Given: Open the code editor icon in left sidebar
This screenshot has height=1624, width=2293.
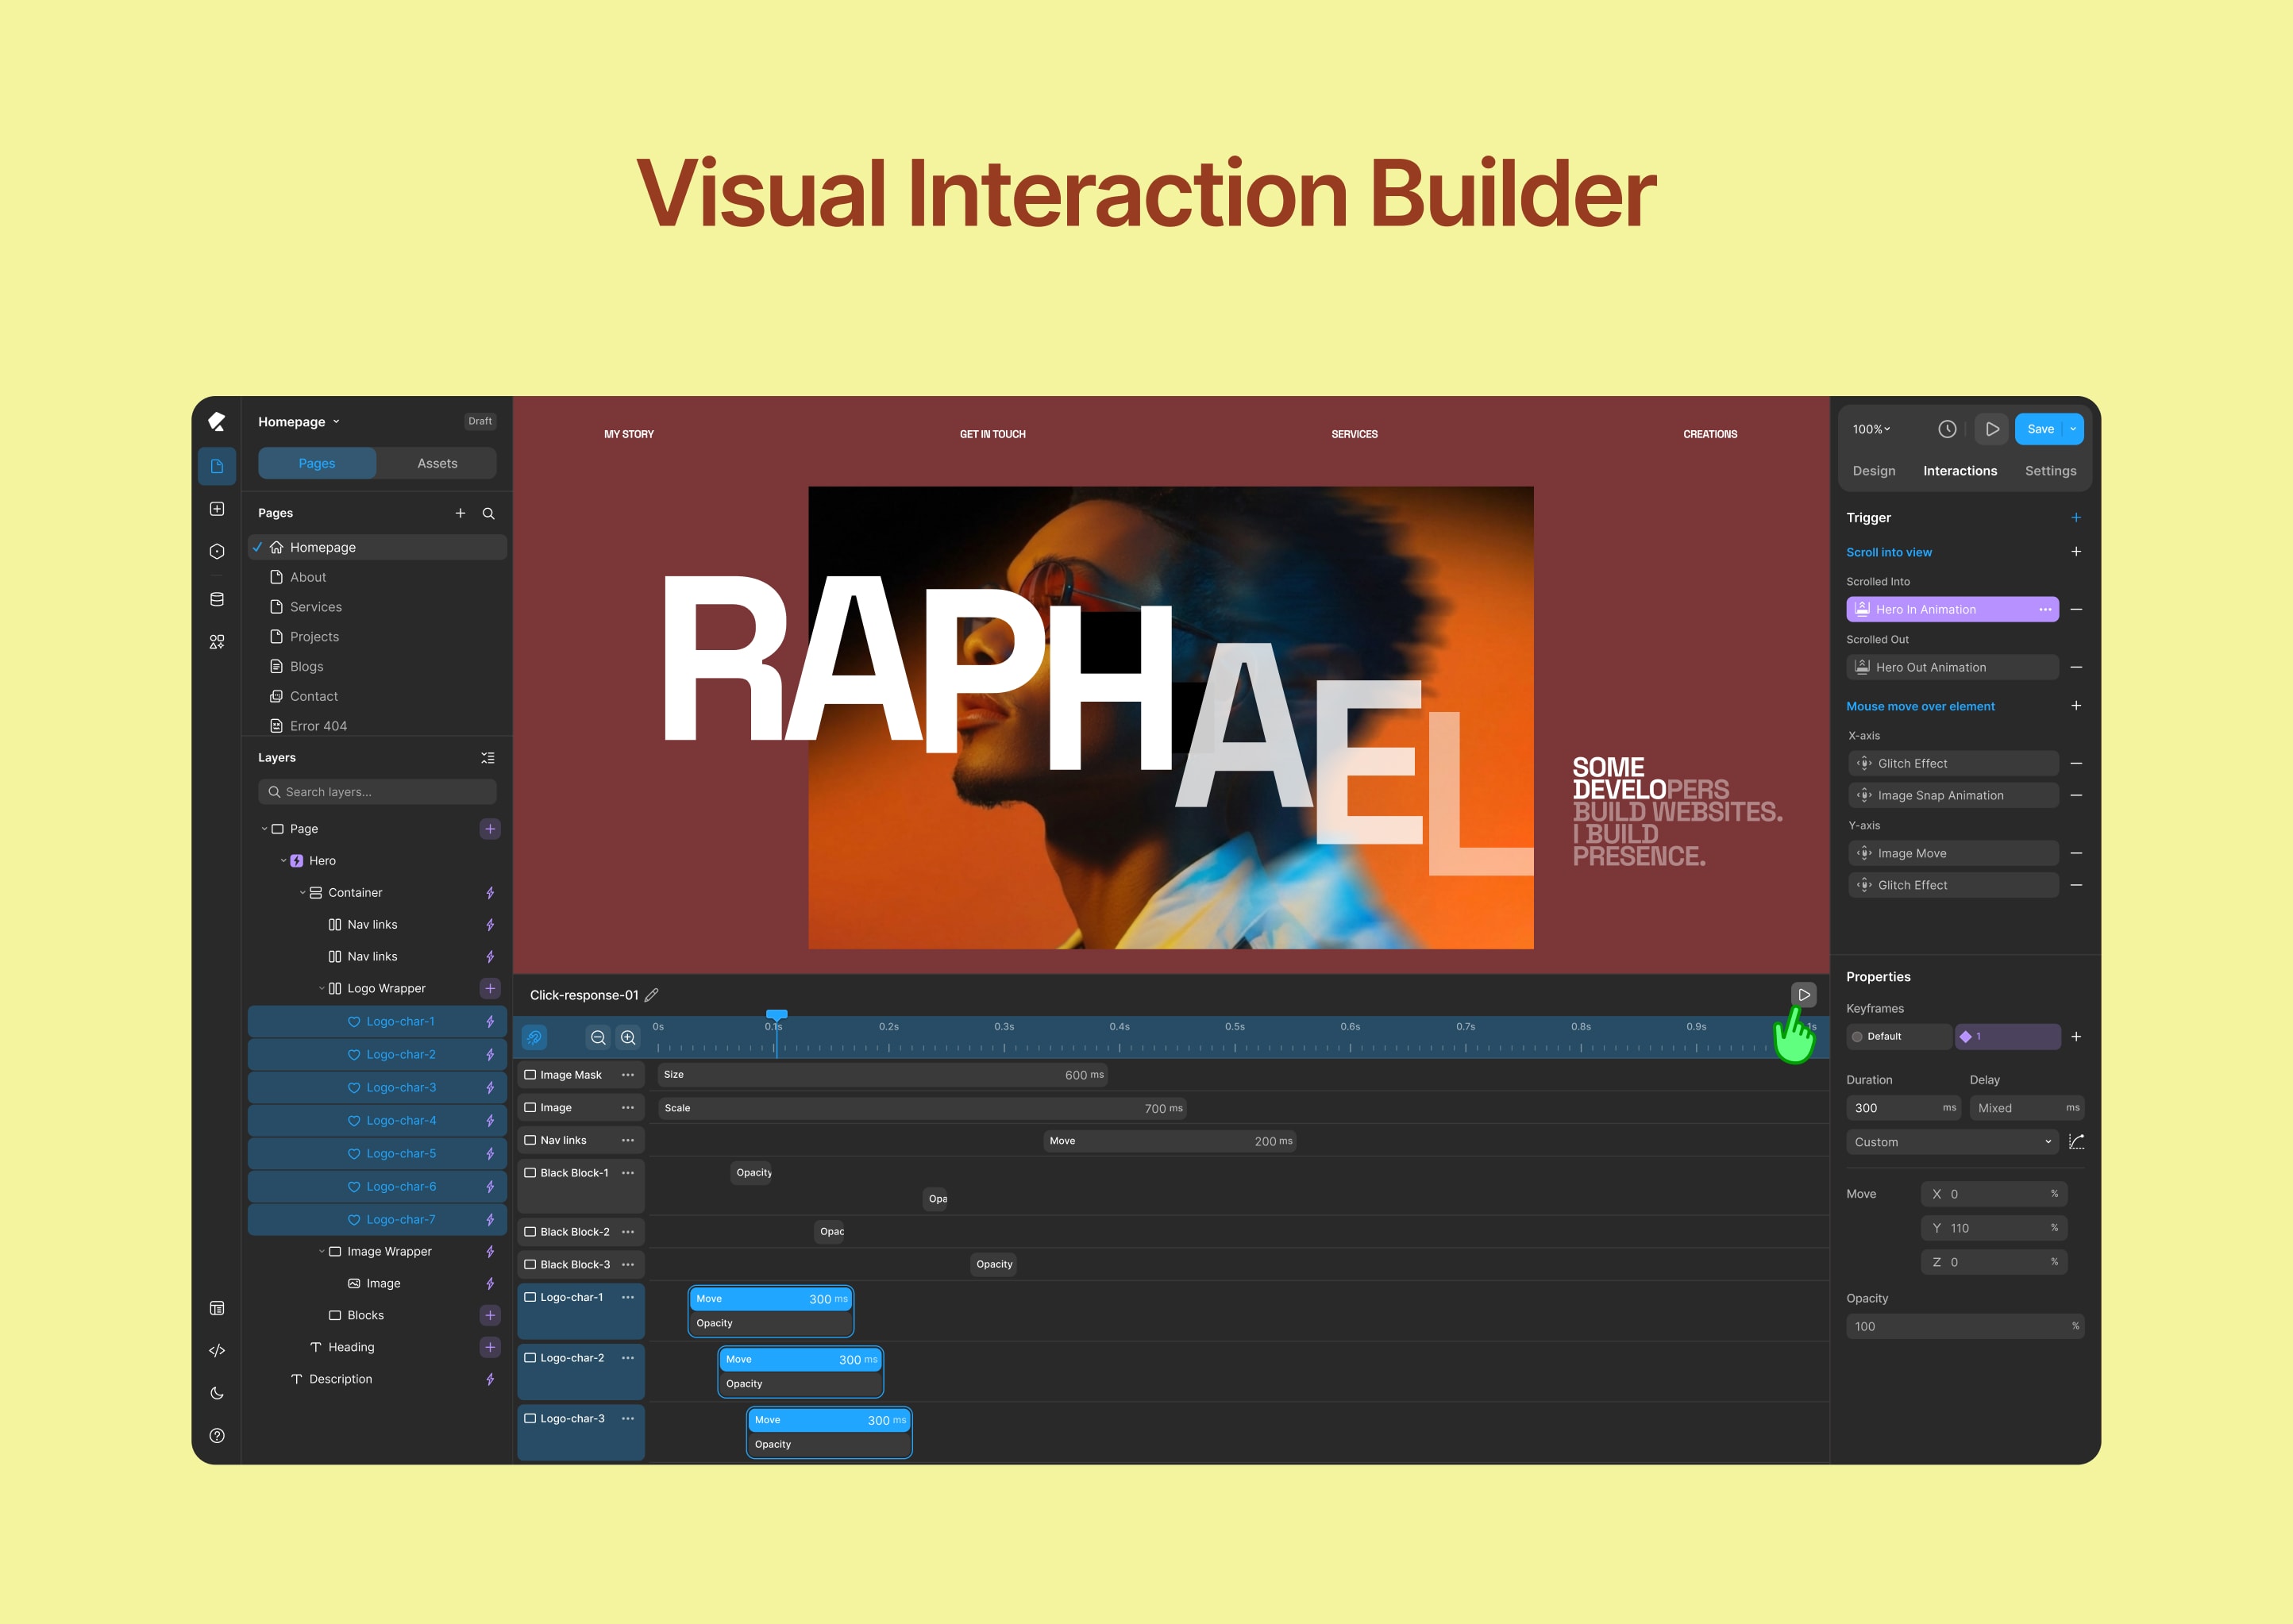Looking at the screenshot, I should click(217, 1350).
